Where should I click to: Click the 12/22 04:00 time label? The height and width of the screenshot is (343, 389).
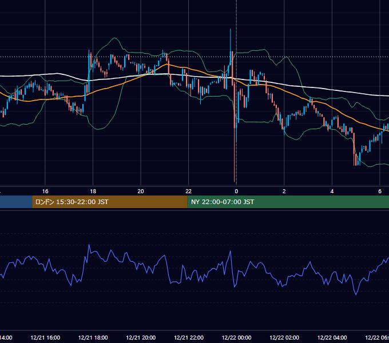[332, 337]
